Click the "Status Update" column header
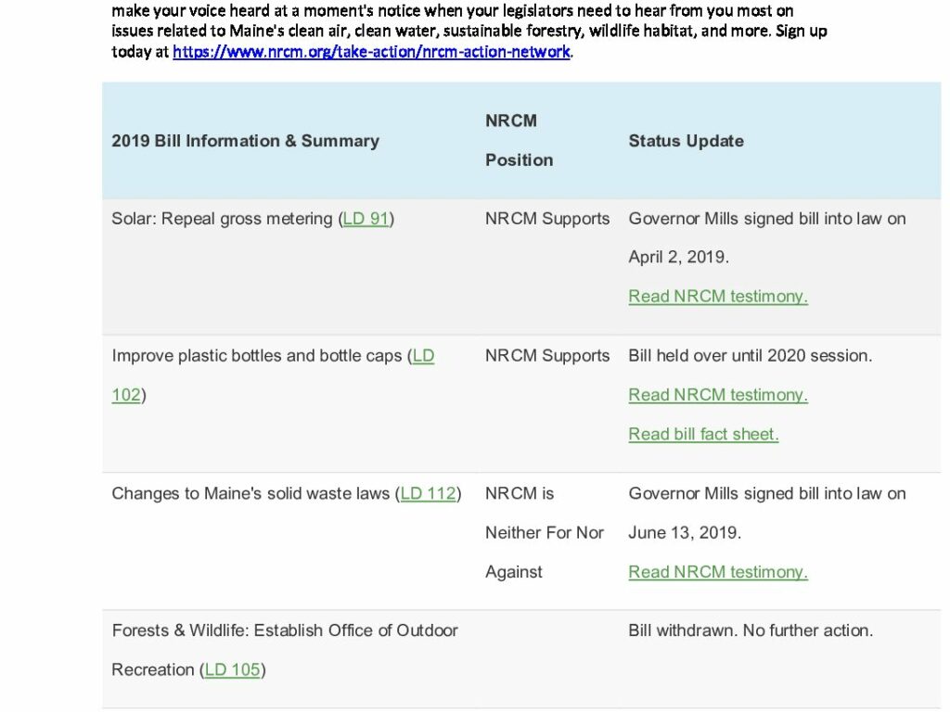This screenshot has height=712, width=950. pyautogui.click(x=686, y=141)
